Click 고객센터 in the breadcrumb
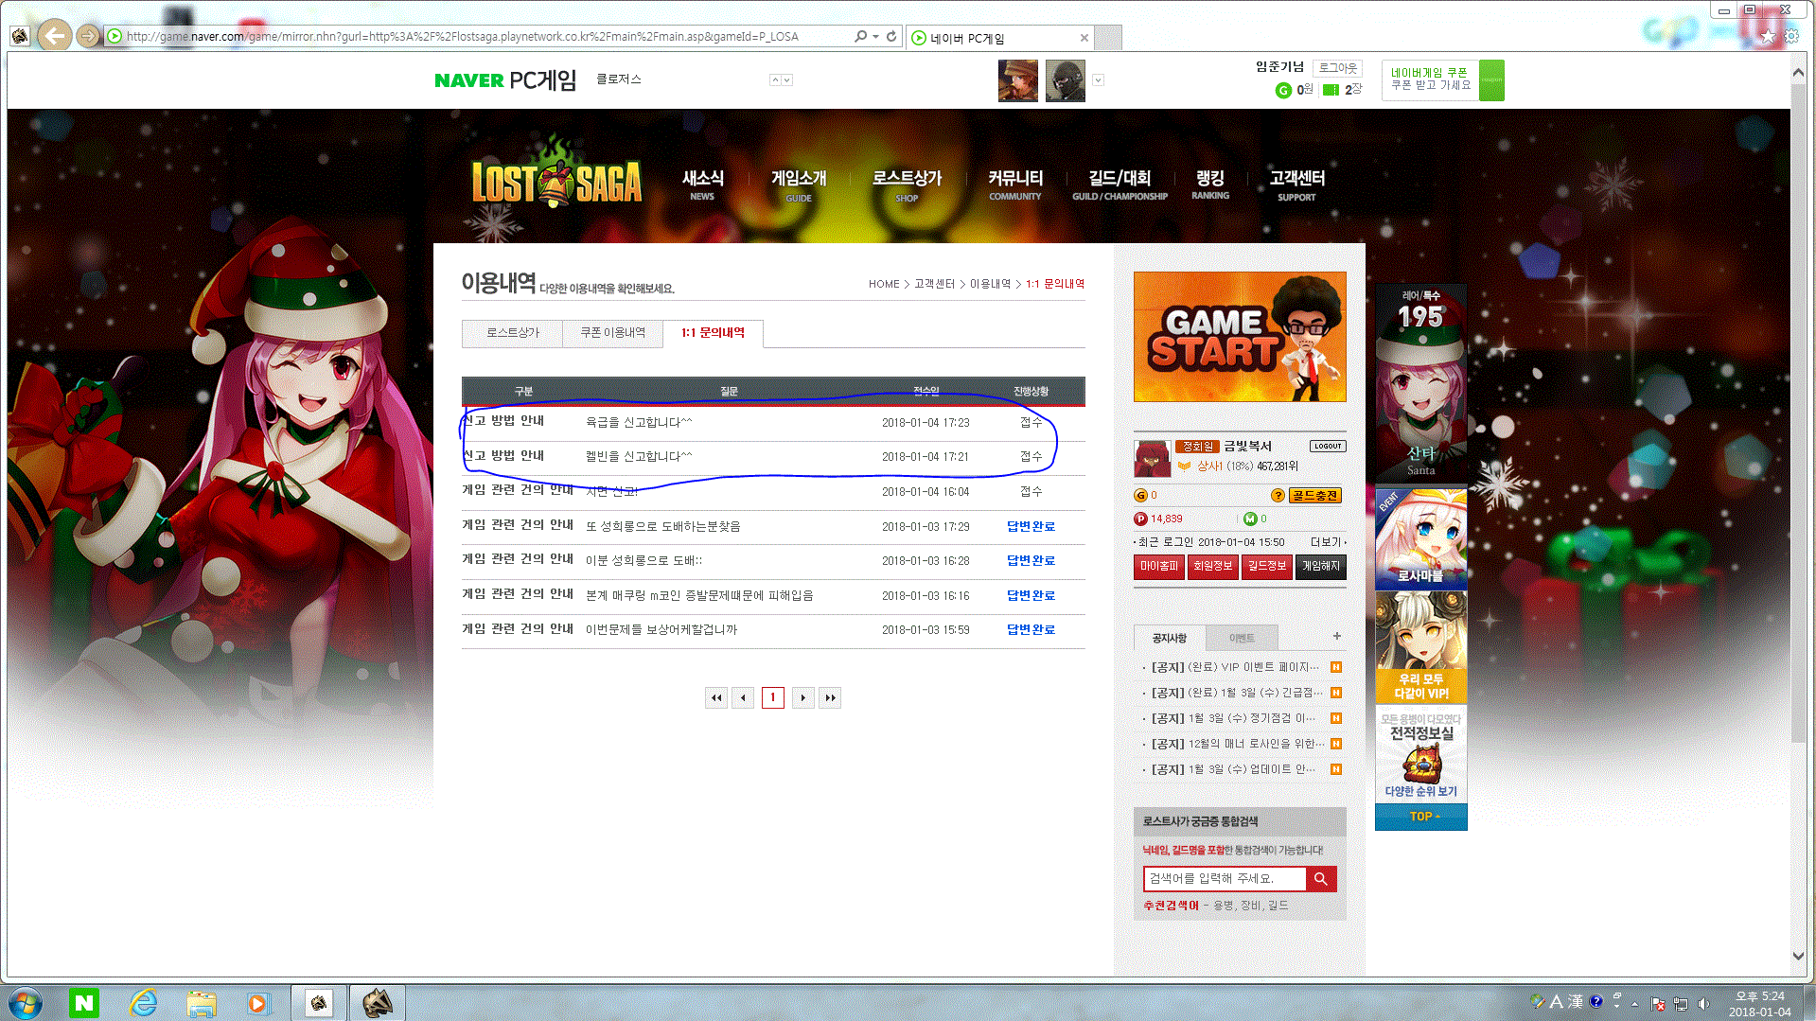This screenshot has width=1816, height=1021. tap(934, 284)
